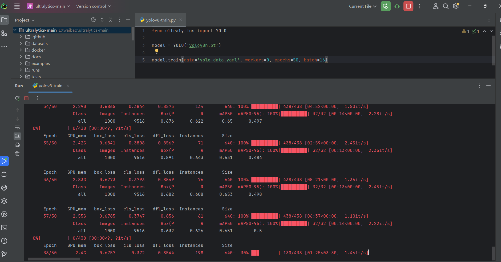Collapse the ultralytics-main root folder
Image resolution: width=501 pixels, height=262 pixels.
click(x=15, y=30)
